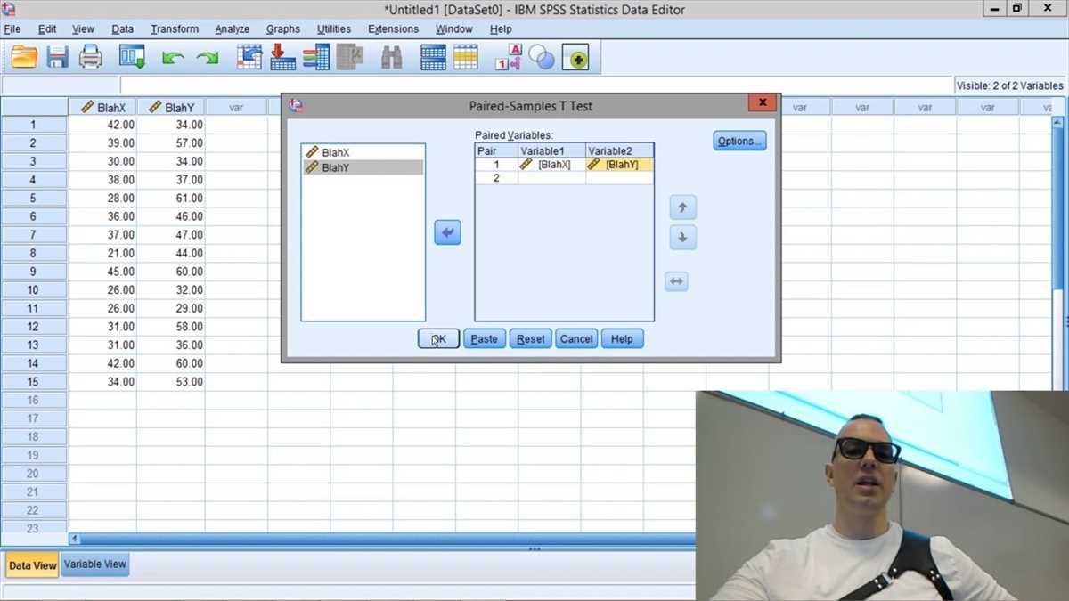Click the move pair up arrow button

(682, 207)
